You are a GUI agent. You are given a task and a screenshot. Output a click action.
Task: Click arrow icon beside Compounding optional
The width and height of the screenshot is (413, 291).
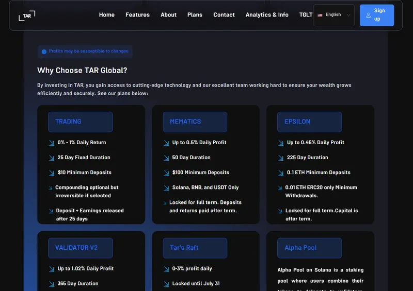click(x=50, y=187)
